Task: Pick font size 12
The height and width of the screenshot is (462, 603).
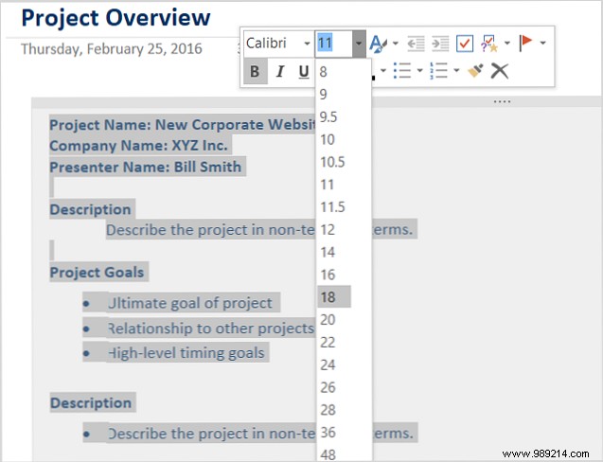Action: click(x=328, y=230)
